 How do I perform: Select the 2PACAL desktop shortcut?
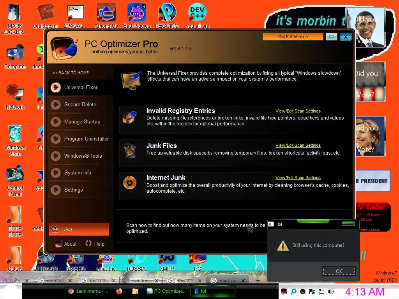coord(76,15)
